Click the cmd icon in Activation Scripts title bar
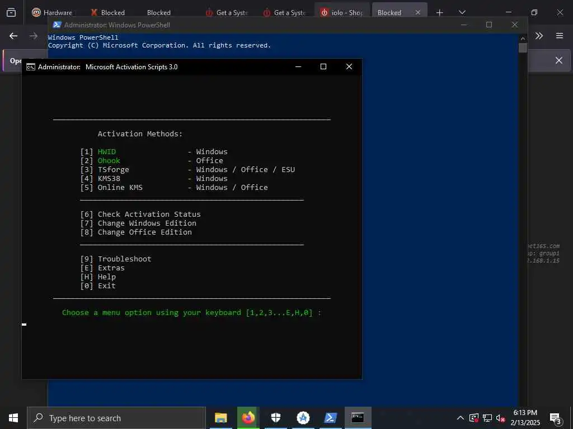 pyautogui.click(x=31, y=67)
